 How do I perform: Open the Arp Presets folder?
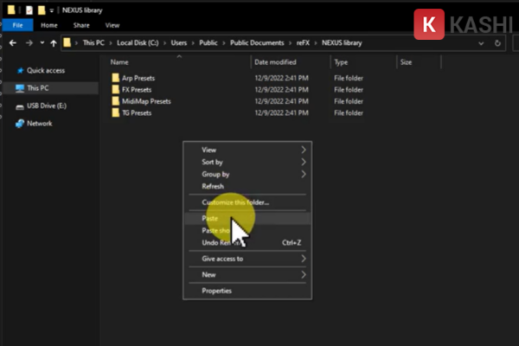[140, 79]
